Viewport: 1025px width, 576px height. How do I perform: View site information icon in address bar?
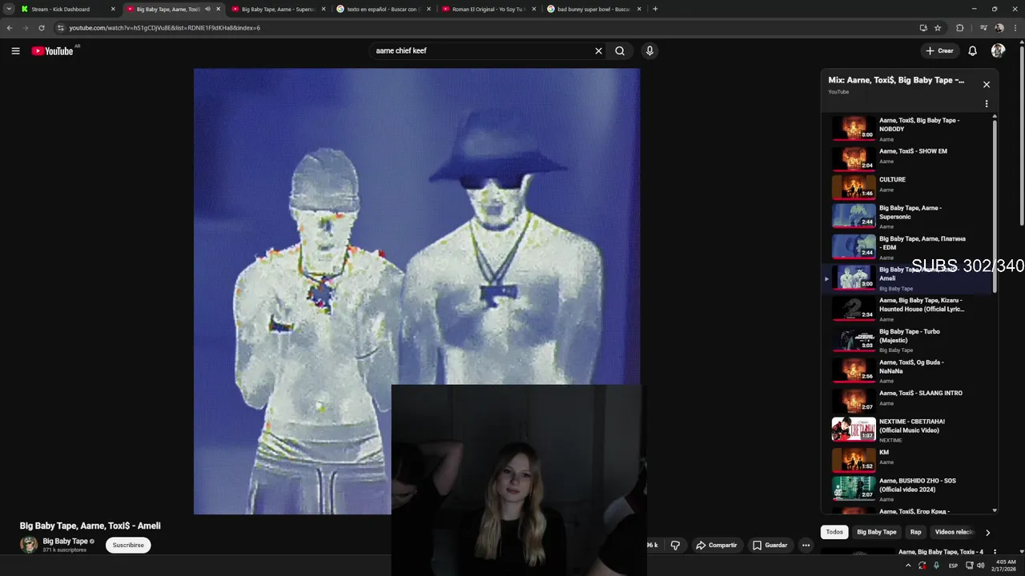click(x=60, y=28)
